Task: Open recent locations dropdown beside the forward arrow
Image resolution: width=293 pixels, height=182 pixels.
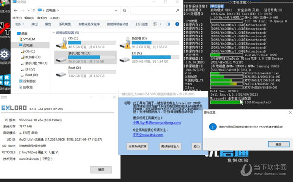Action: coord(29,10)
